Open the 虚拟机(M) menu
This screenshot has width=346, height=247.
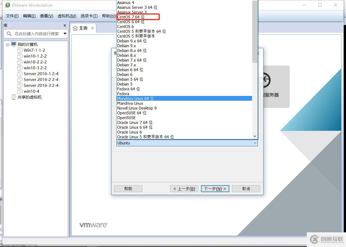click(66, 16)
